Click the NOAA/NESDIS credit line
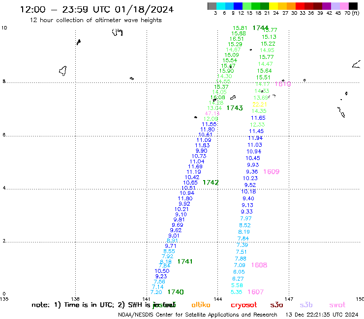 pyautogui.click(x=198, y=315)
